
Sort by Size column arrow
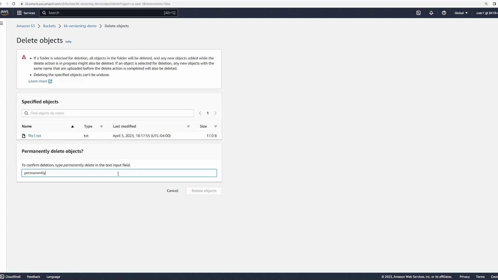pos(216,127)
